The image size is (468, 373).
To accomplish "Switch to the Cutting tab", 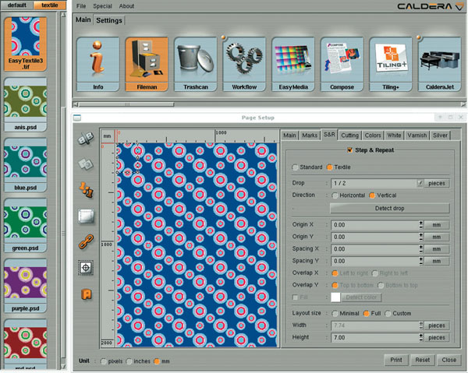I will pyautogui.click(x=349, y=135).
